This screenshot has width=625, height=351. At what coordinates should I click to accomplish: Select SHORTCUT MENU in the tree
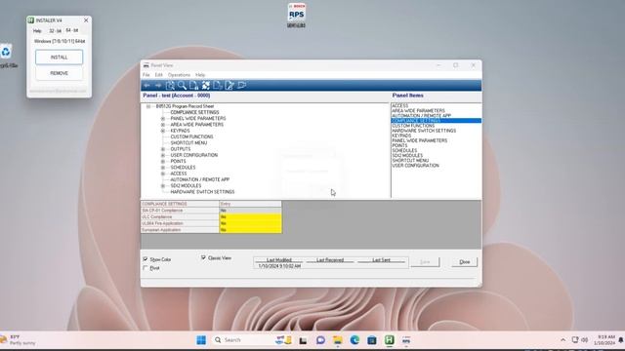point(188,143)
